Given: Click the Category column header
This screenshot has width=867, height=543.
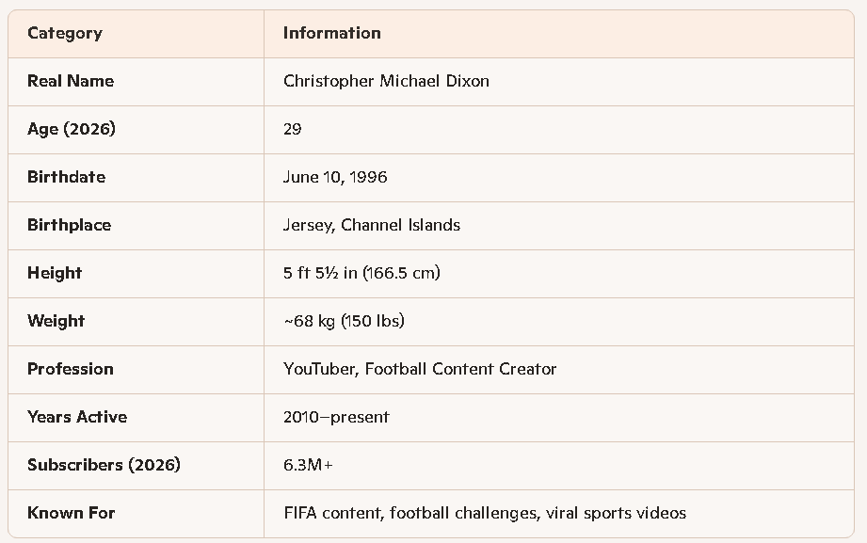Looking at the screenshot, I should point(65,33).
